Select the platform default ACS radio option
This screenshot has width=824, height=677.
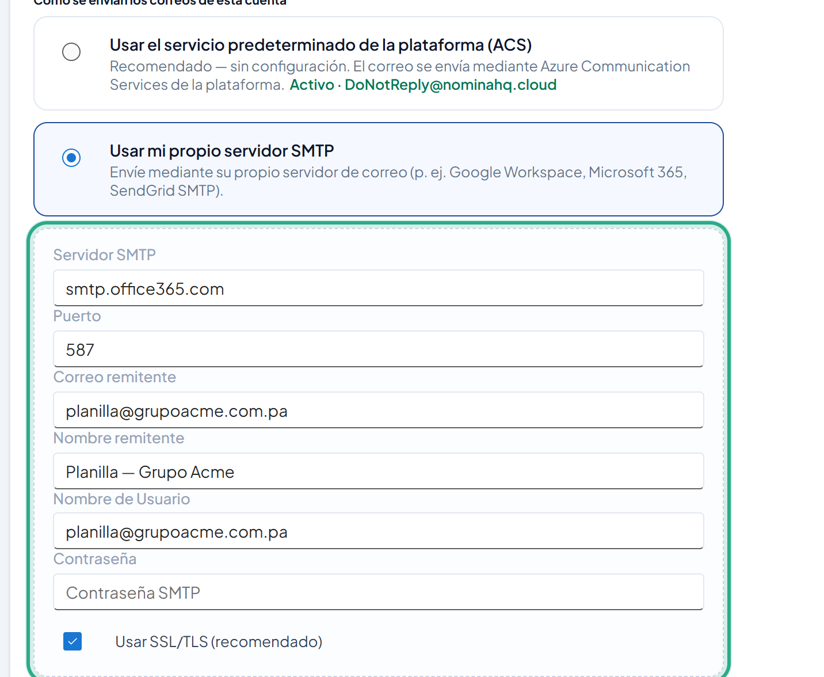pos(71,52)
